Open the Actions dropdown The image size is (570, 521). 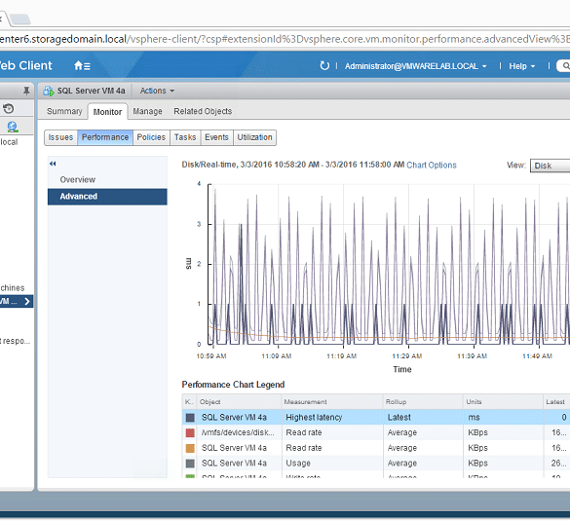tap(157, 91)
